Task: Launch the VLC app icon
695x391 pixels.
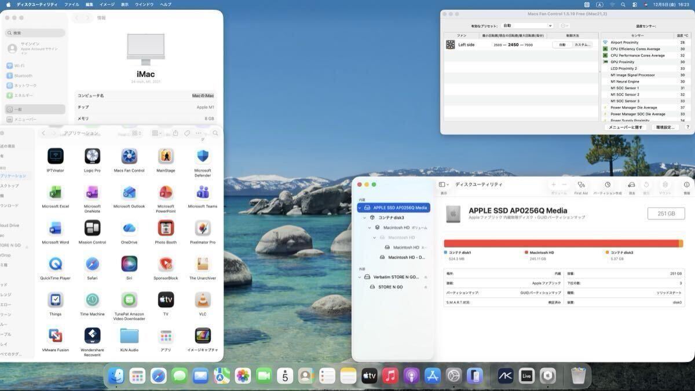Action: coord(202,300)
